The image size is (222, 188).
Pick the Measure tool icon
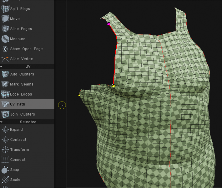click(5, 39)
